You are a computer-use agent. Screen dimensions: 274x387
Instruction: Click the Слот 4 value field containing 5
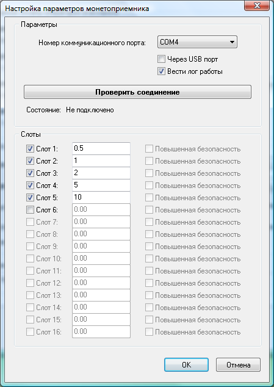tap(101, 185)
